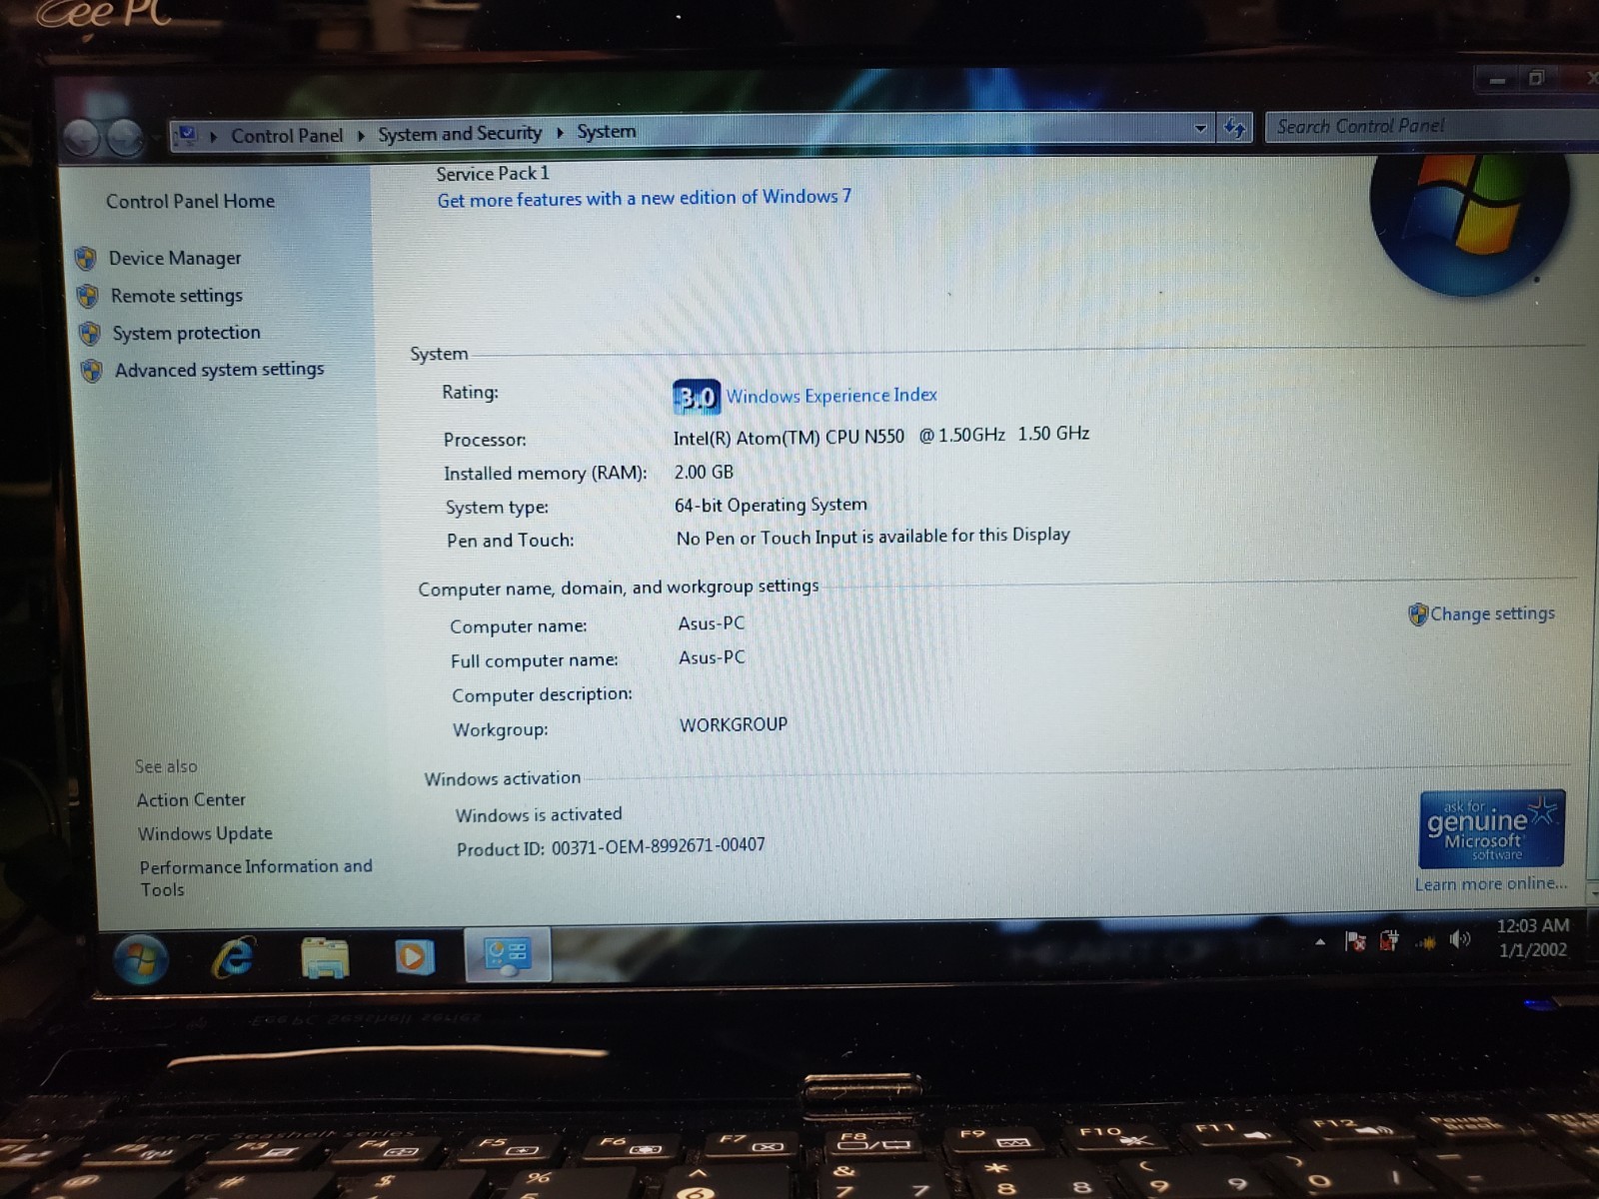Open Remote settings link
The height and width of the screenshot is (1199, 1599).
pyautogui.click(x=177, y=296)
